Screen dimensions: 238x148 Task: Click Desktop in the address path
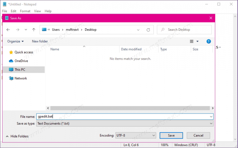90,30
